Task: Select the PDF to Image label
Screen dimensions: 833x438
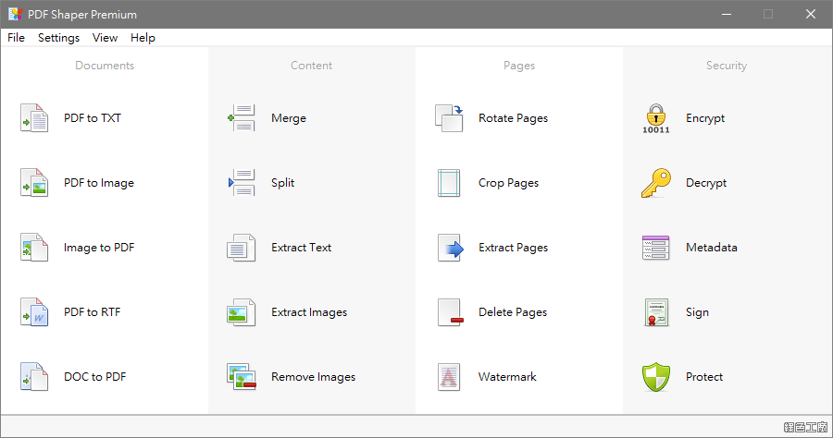Action: click(x=99, y=182)
